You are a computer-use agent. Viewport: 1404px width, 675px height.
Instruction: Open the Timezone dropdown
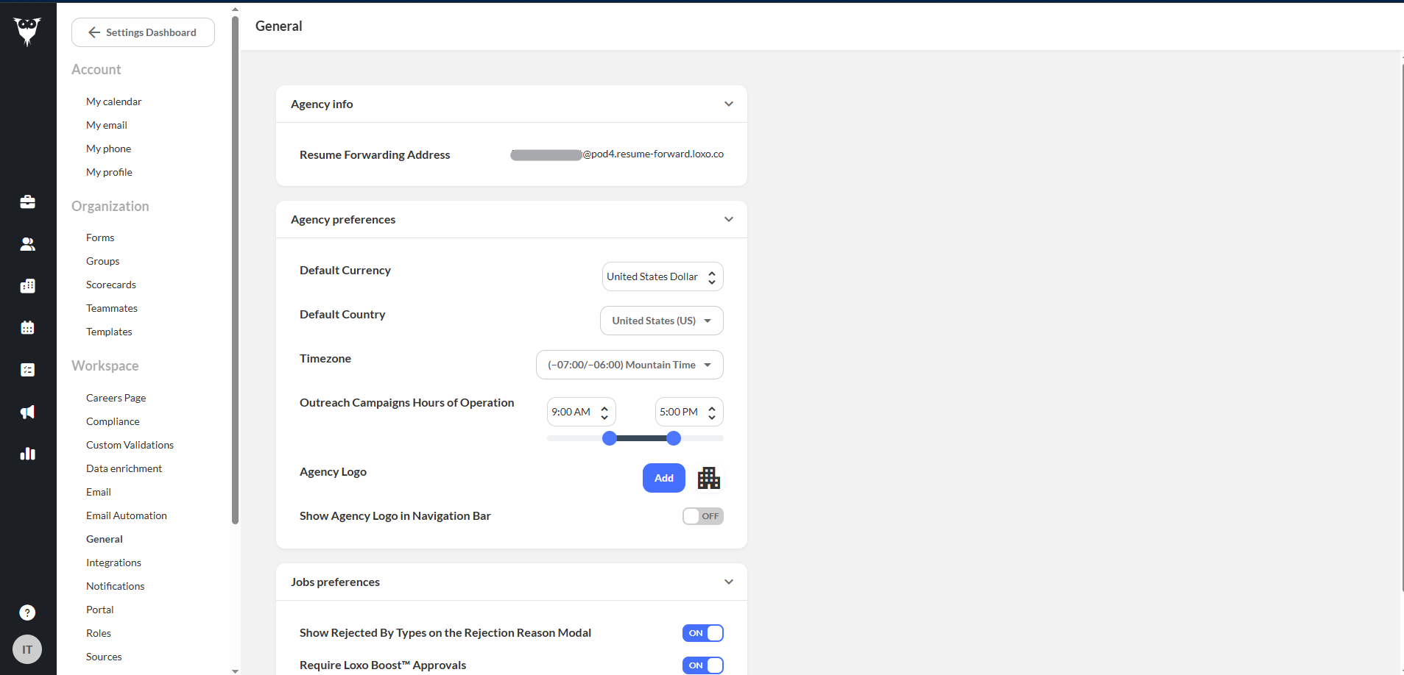coord(629,365)
